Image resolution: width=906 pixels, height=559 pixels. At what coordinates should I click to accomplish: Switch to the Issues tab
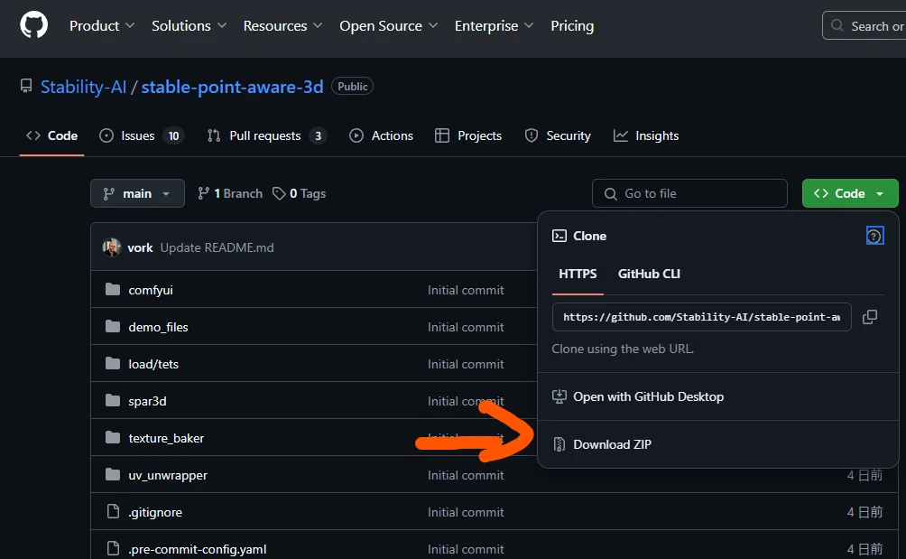pos(141,135)
